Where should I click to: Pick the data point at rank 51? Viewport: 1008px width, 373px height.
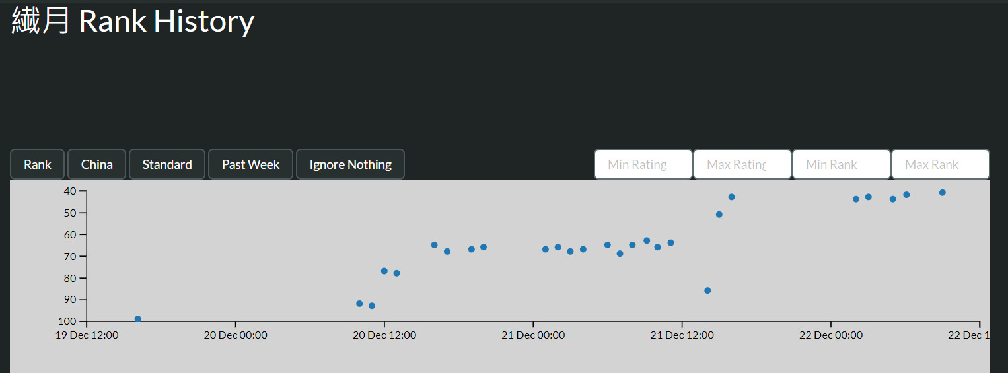tap(719, 215)
